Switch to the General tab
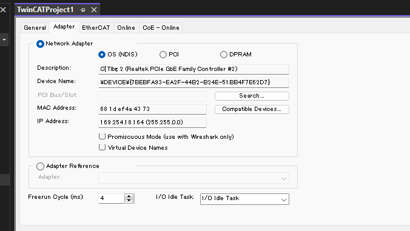The image size is (410, 231). [35, 28]
